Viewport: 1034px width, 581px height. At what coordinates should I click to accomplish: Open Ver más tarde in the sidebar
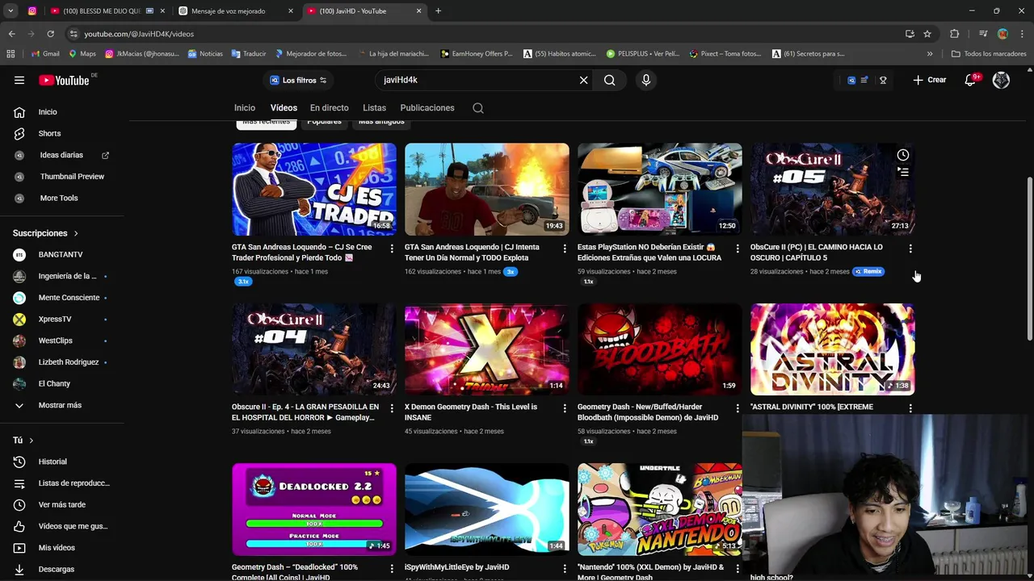tap(61, 504)
